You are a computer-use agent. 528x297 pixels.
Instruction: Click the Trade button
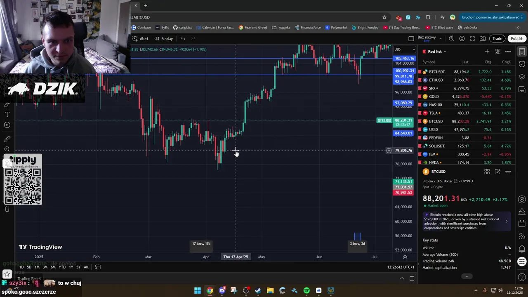[x=497, y=38]
